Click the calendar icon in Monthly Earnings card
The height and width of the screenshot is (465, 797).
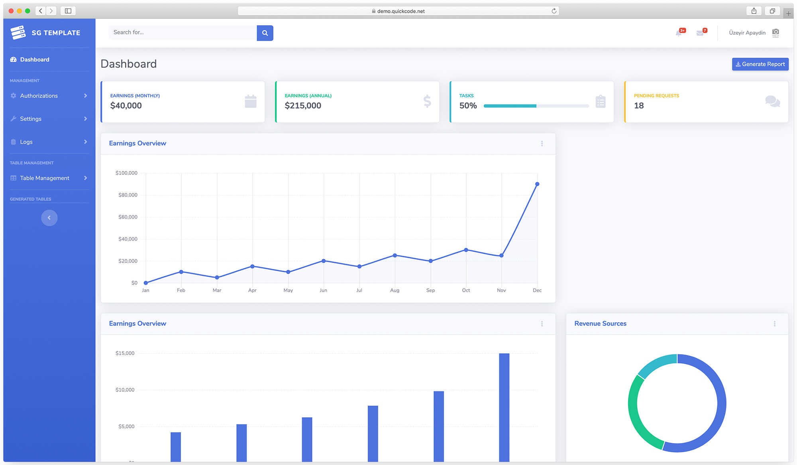tap(251, 102)
